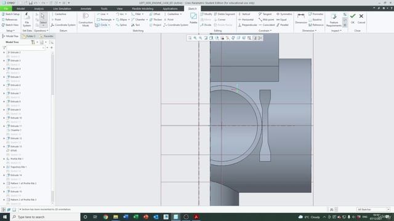Click the Sketch Setup button
Viewport: 394px width, 221px height.
[x=10, y=14]
